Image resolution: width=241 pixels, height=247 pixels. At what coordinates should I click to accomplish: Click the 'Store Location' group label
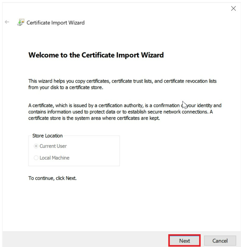point(47,136)
